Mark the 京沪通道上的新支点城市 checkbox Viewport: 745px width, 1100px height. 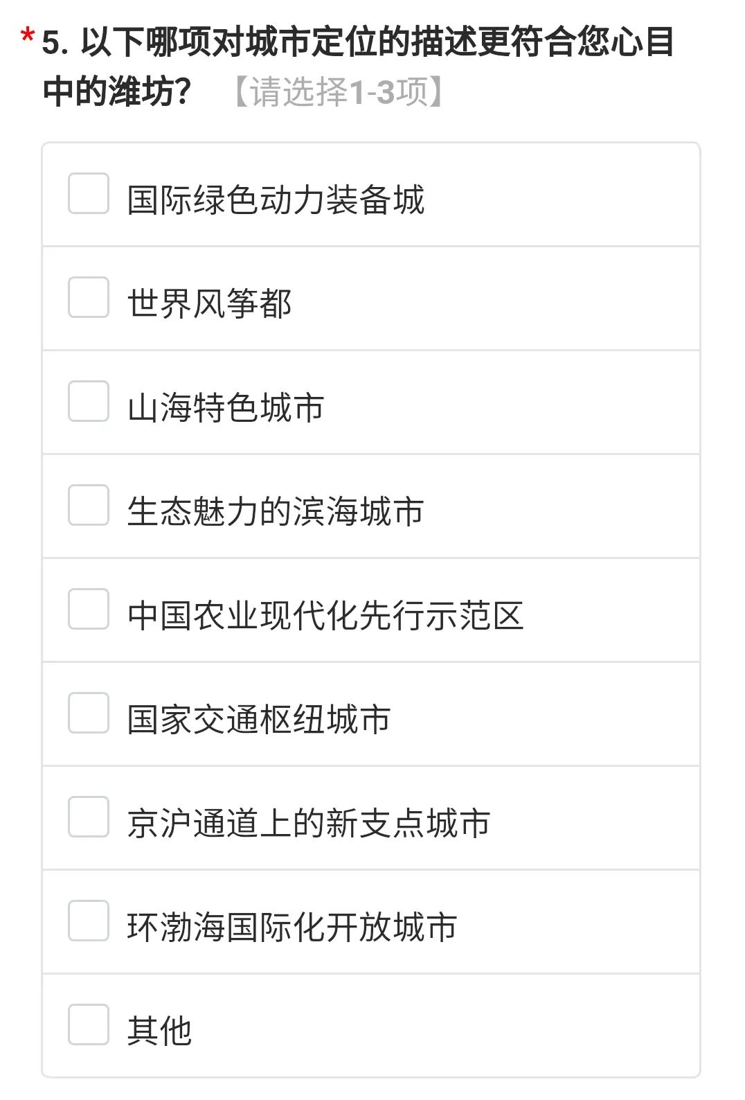point(89,817)
